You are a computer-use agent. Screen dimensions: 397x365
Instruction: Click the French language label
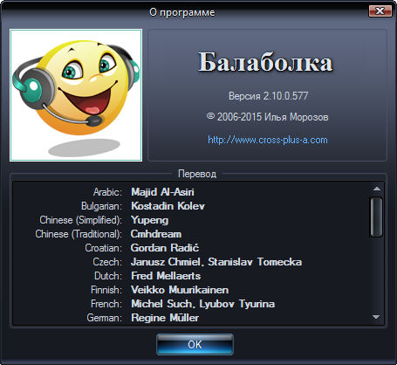106,304
